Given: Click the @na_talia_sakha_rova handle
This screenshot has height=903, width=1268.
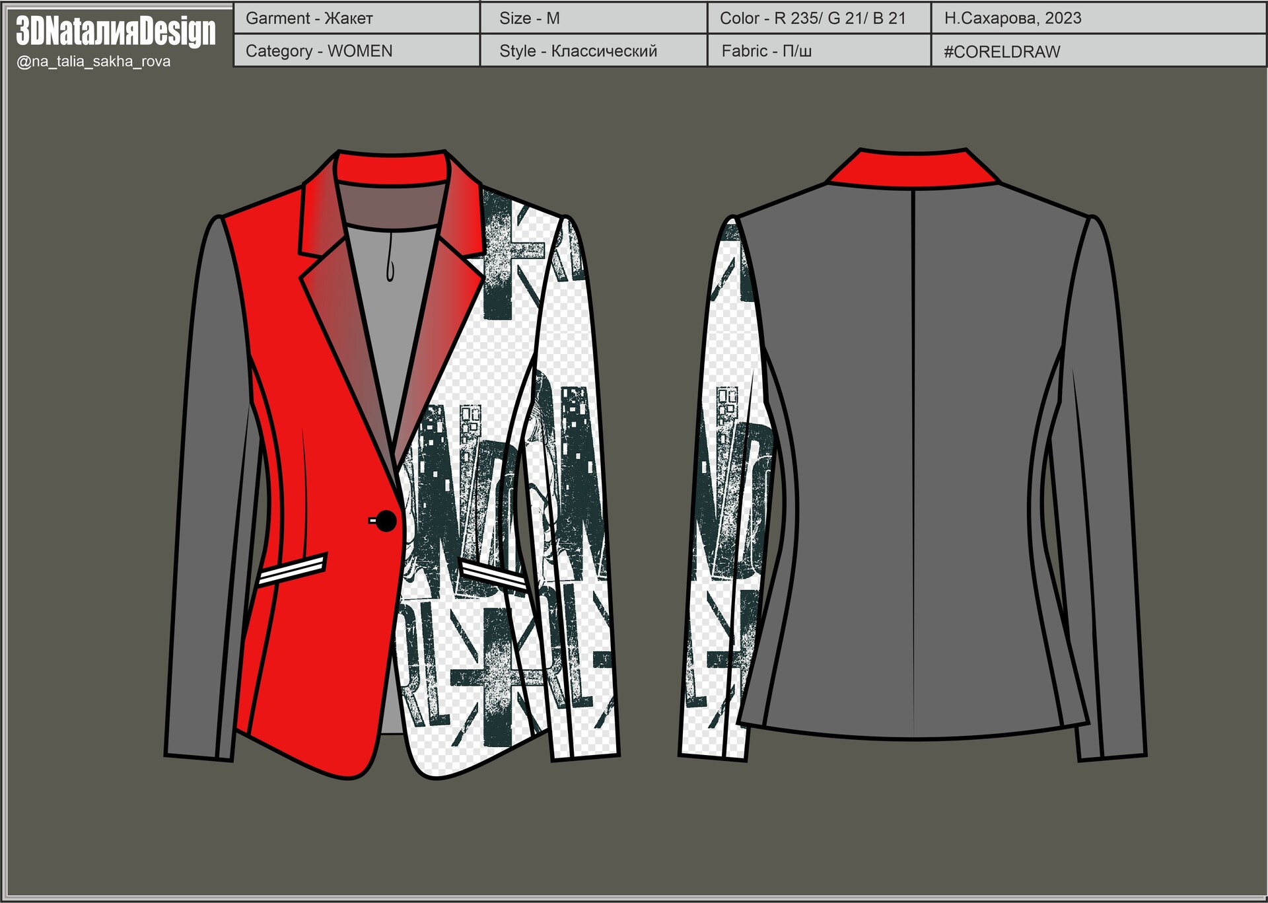Looking at the screenshot, I should pos(93,61).
